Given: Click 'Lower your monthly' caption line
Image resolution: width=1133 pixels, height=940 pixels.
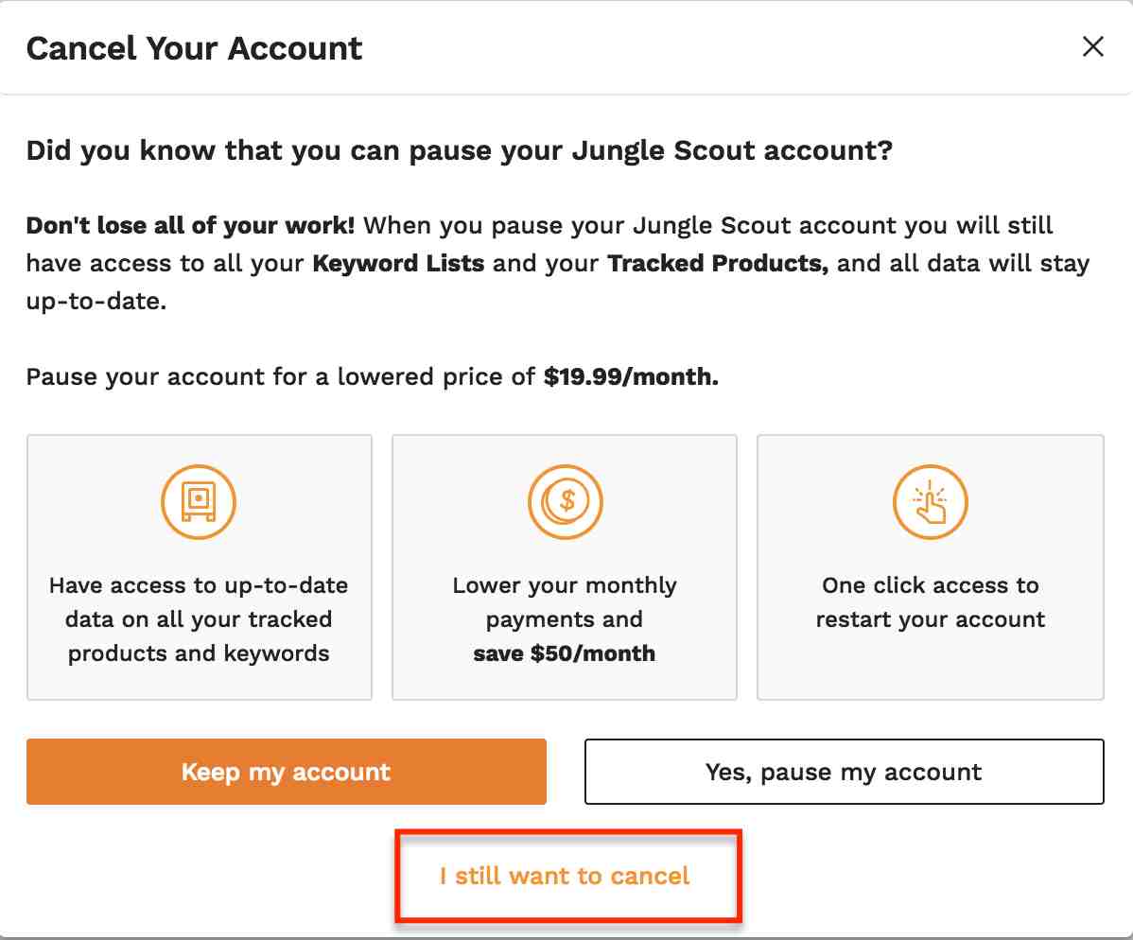Looking at the screenshot, I should pyautogui.click(x=565, y=585).
